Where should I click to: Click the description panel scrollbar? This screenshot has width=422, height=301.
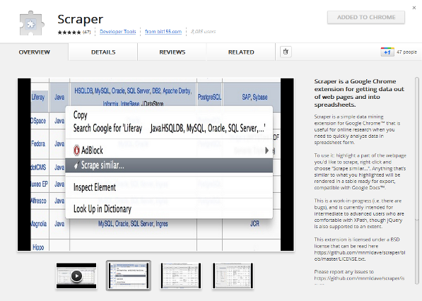pos(416,180)
